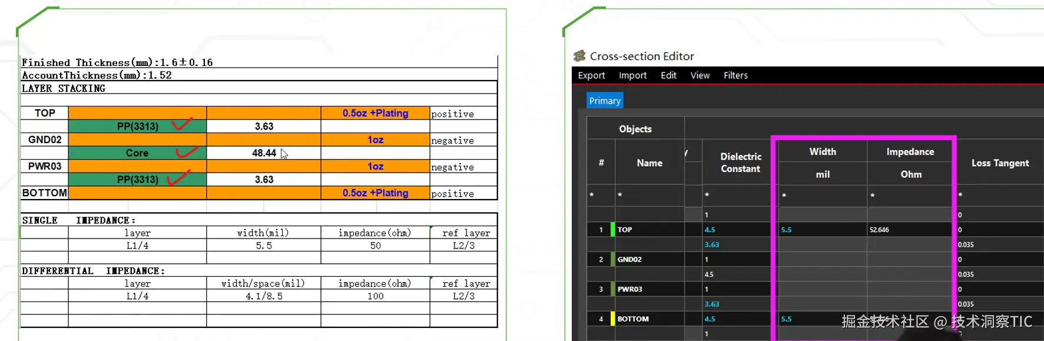Click the differential impedance value 100
This screenshot has height=341, width=1044.
tap(376, 296)
